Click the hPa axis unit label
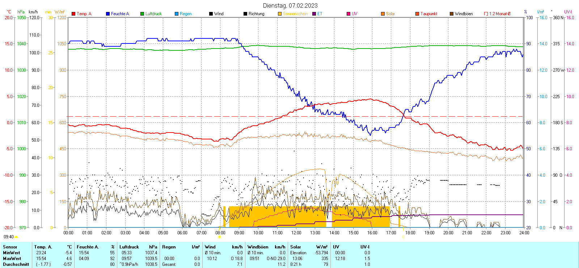Image resolution: width=579 pixels, height=268 pixels. [x=21, y=12]
